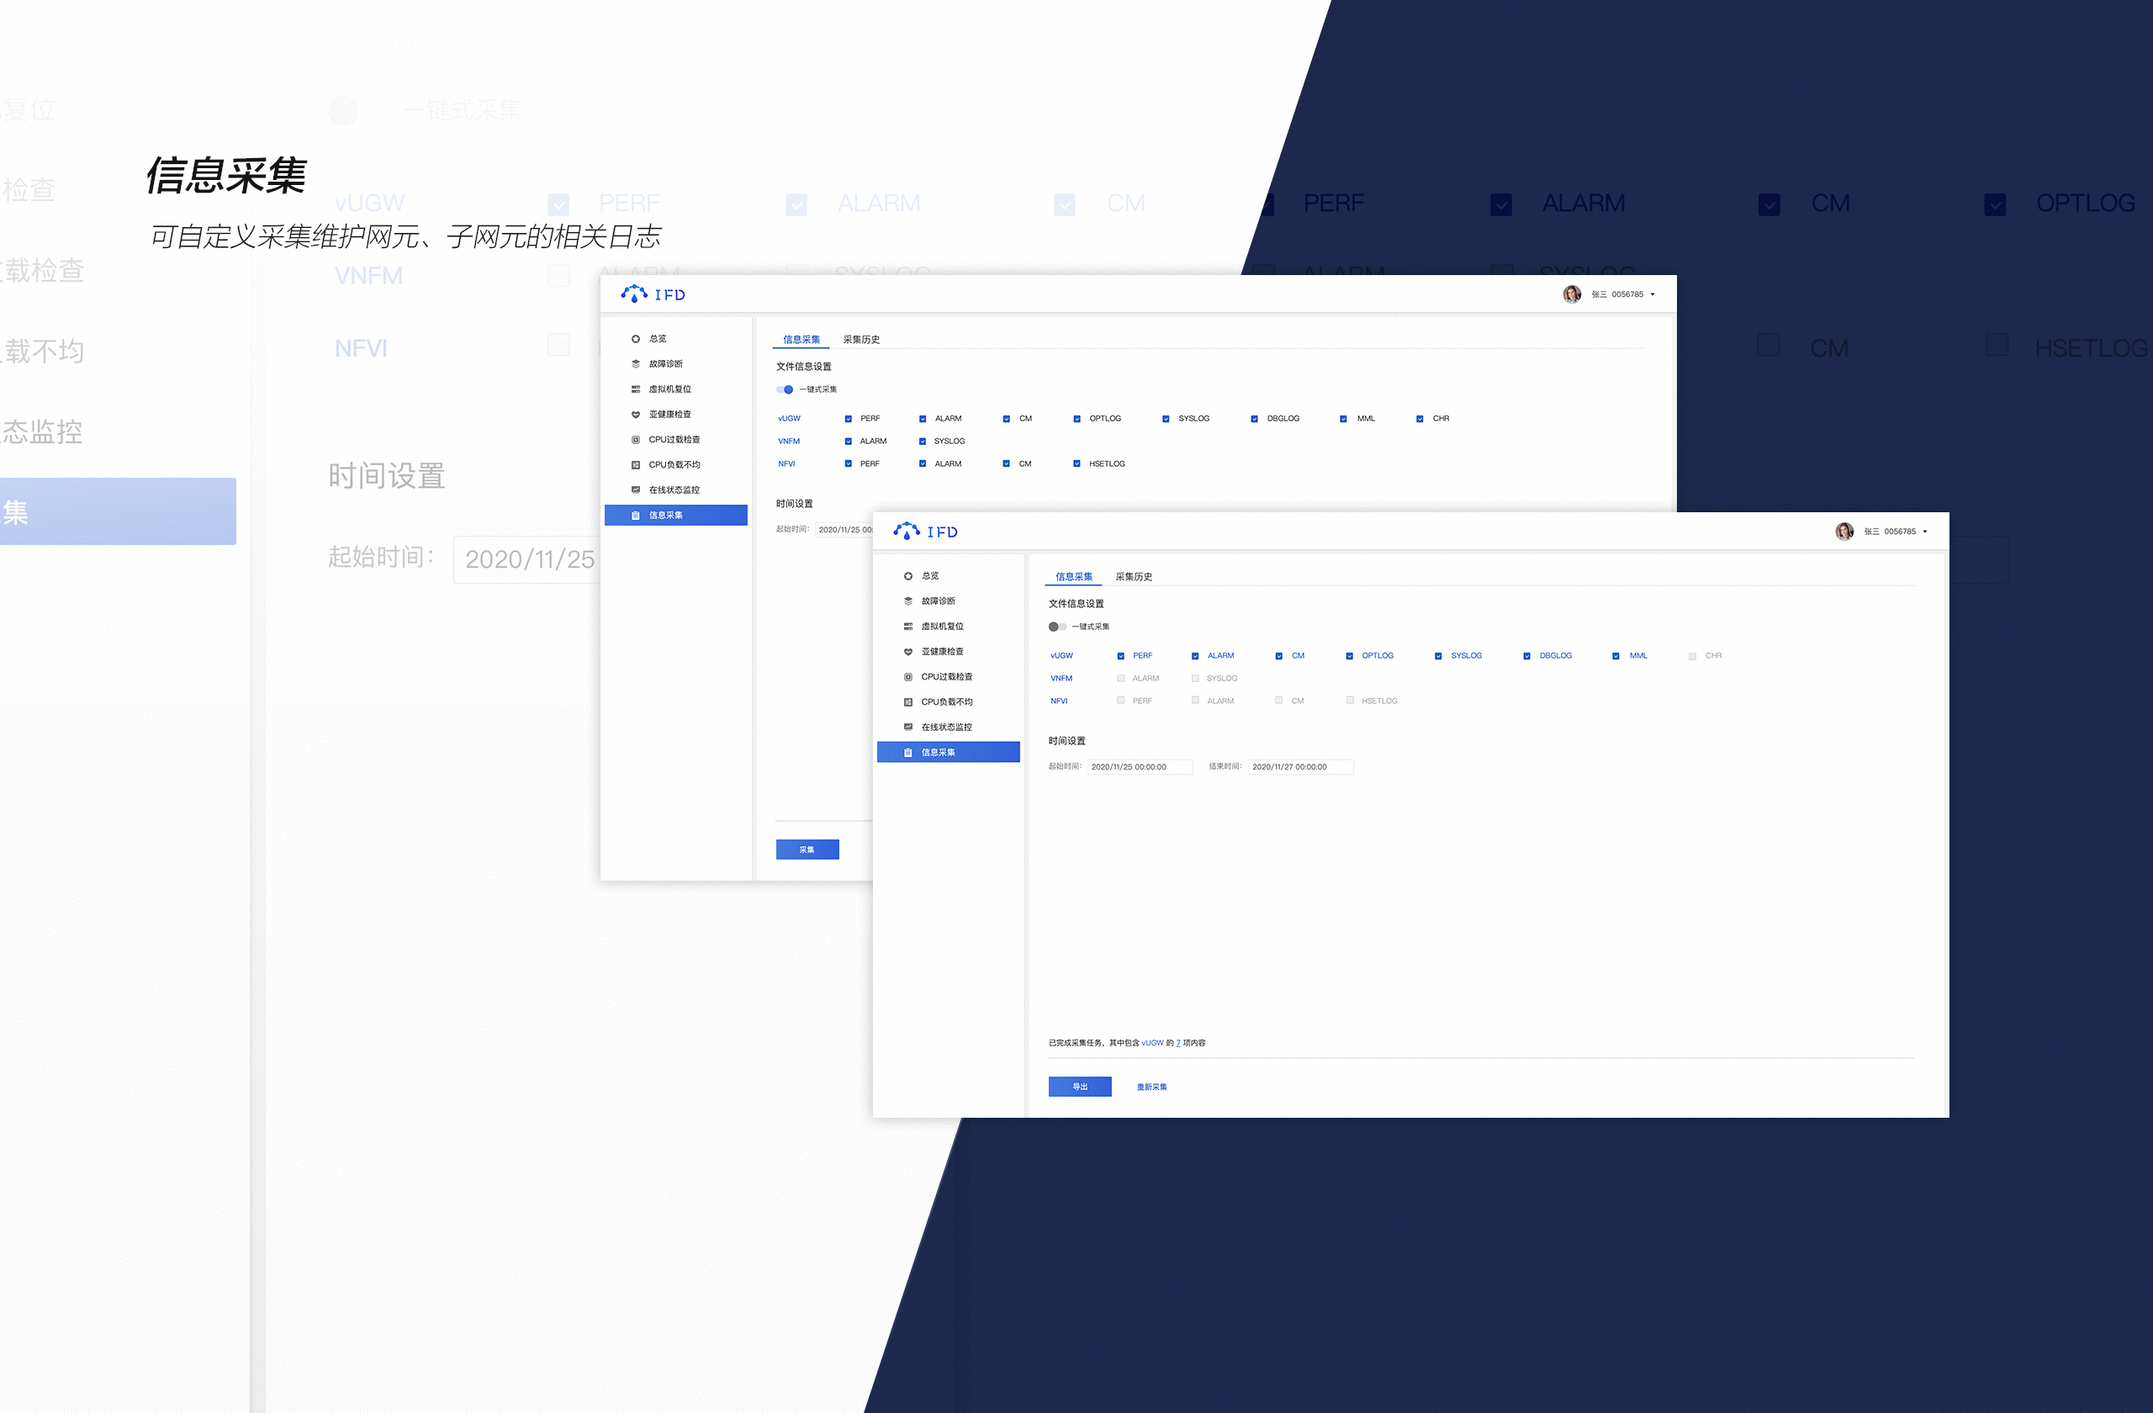Click the IFD logo in the header

(x=924, y=531)
